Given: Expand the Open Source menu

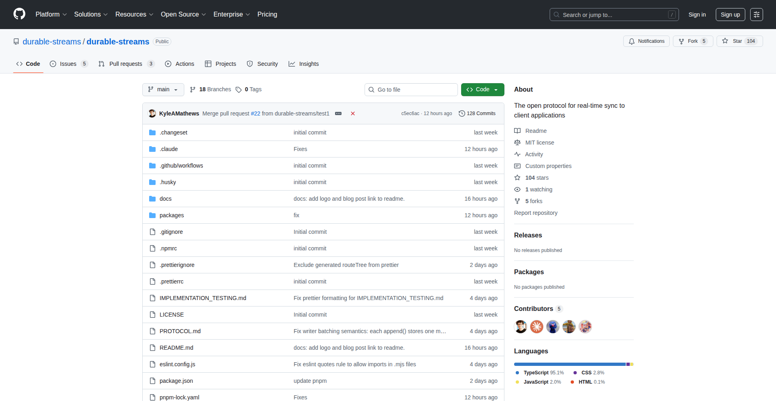Looking at the screenshot, I should (x=183, y=14).
